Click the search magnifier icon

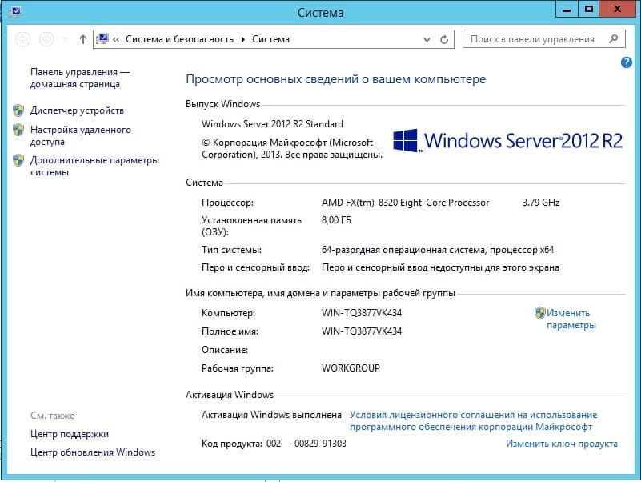point(613,39)
